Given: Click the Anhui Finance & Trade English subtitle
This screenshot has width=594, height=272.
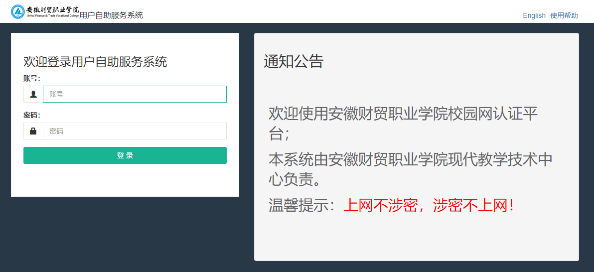Looking at the screenshot, I should (52, 16).
